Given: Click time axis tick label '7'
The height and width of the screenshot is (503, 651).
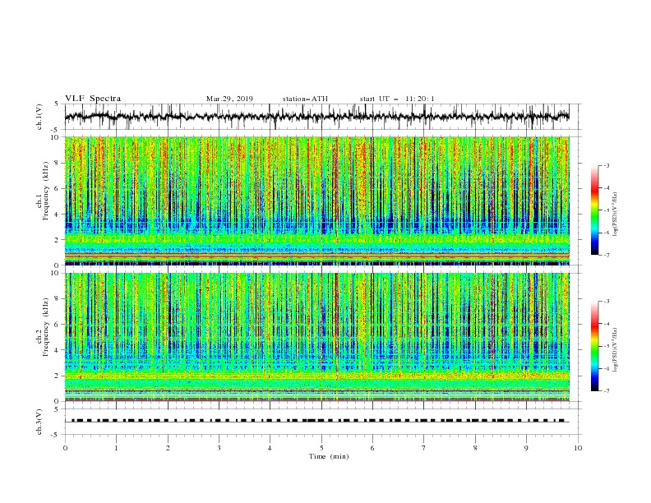Looking at the screenshot, I should click(x=424, y=448).
